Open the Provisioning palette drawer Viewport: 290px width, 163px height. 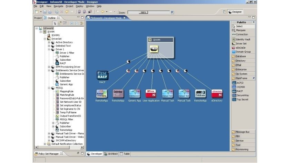pyautogui.click(x=243, y=150)
